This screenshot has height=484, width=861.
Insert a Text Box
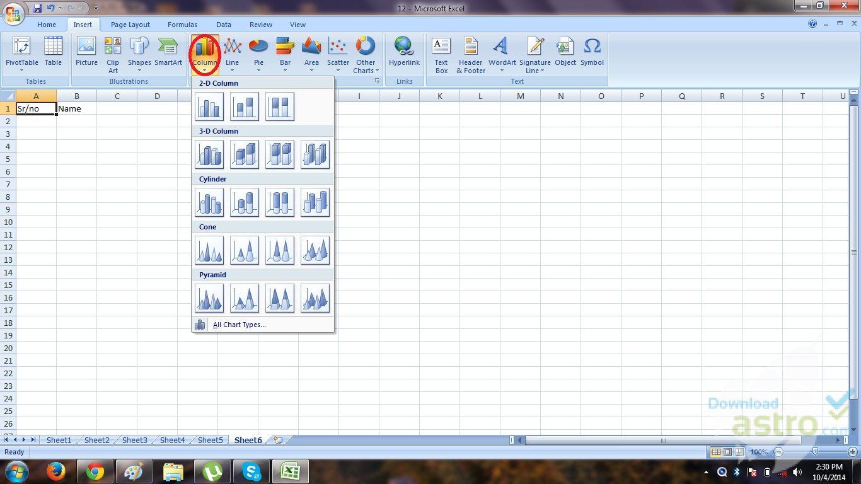(x=441, y=54)
